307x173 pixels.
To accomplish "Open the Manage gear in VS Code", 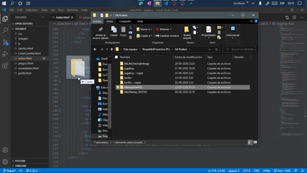I will [x=5, y=162].
